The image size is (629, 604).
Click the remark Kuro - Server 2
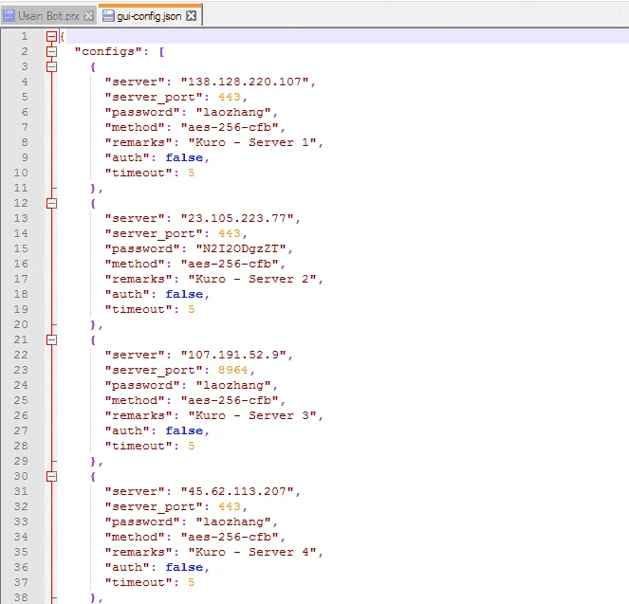pos(252,280)
